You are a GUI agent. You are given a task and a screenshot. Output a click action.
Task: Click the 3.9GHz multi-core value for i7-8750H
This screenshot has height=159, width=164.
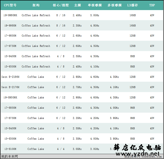[x=114, y=118]
